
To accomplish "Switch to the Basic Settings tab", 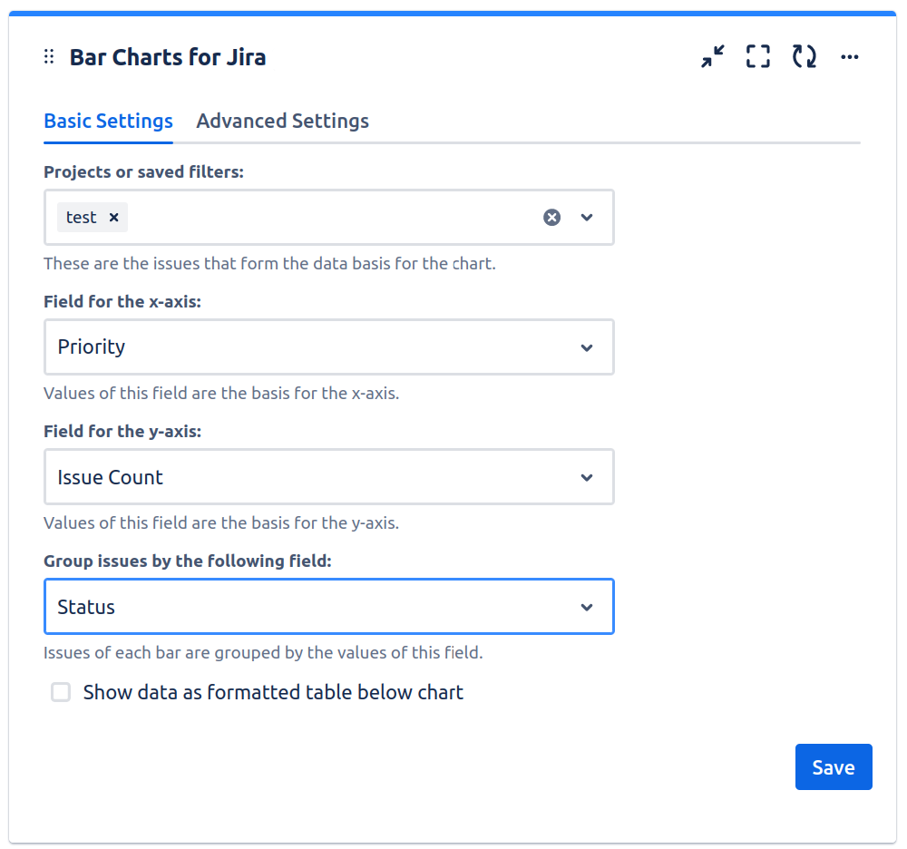I will click(x=108, y=121).
